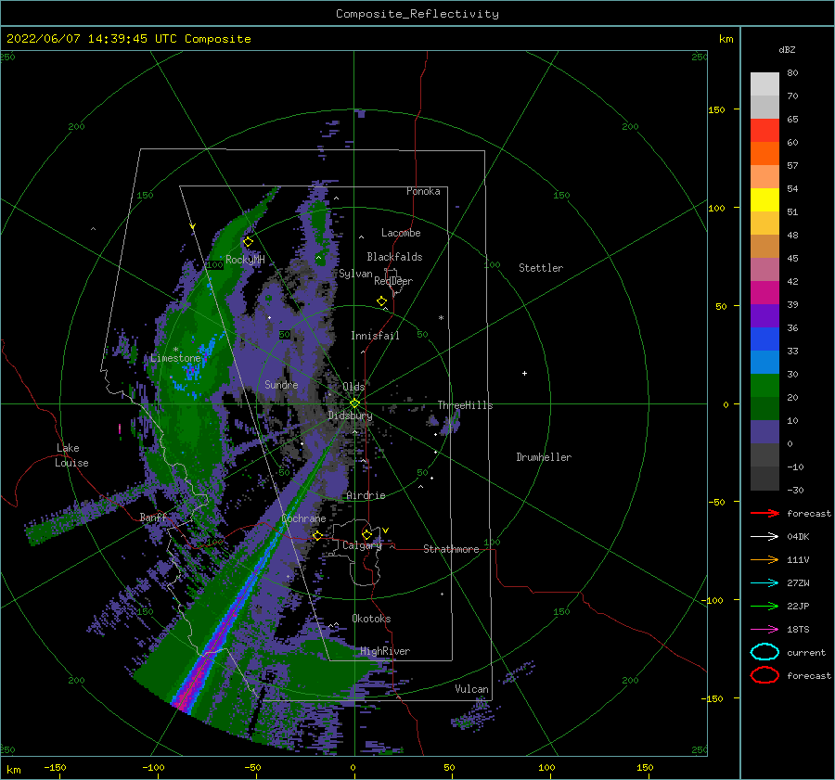835x780 pixels.
Task: Select the Drumheller label
Action: pos(544,457)
